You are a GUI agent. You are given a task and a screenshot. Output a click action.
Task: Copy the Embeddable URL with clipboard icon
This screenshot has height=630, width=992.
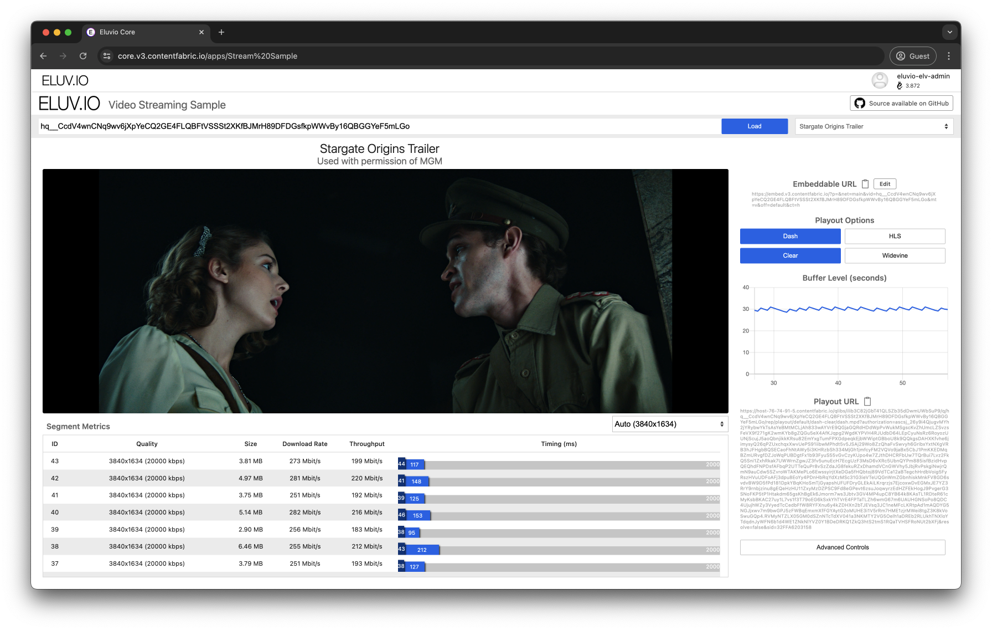point(865,184)
